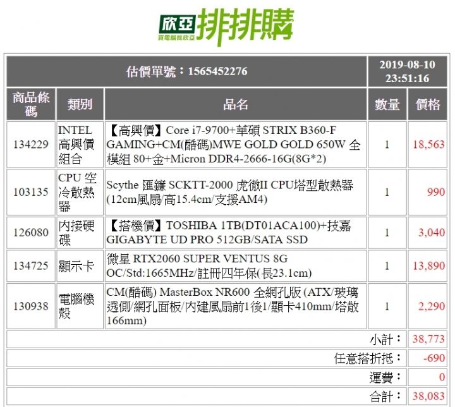The height and width of the screenshot is (407, 455).
Task: Click the price 13,890
Action: tap(428, 266)
